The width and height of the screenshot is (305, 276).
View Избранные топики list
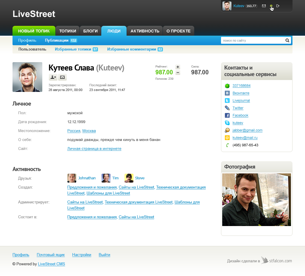[x=73, y=49]
